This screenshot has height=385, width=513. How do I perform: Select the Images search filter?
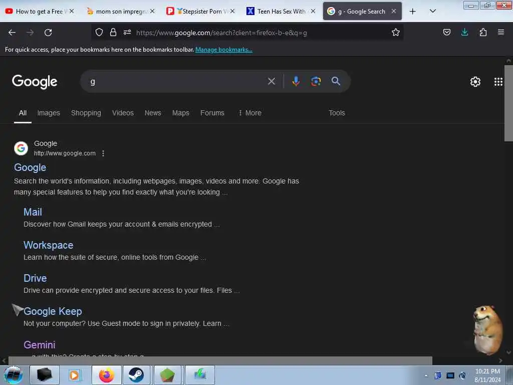click(49, 113)
